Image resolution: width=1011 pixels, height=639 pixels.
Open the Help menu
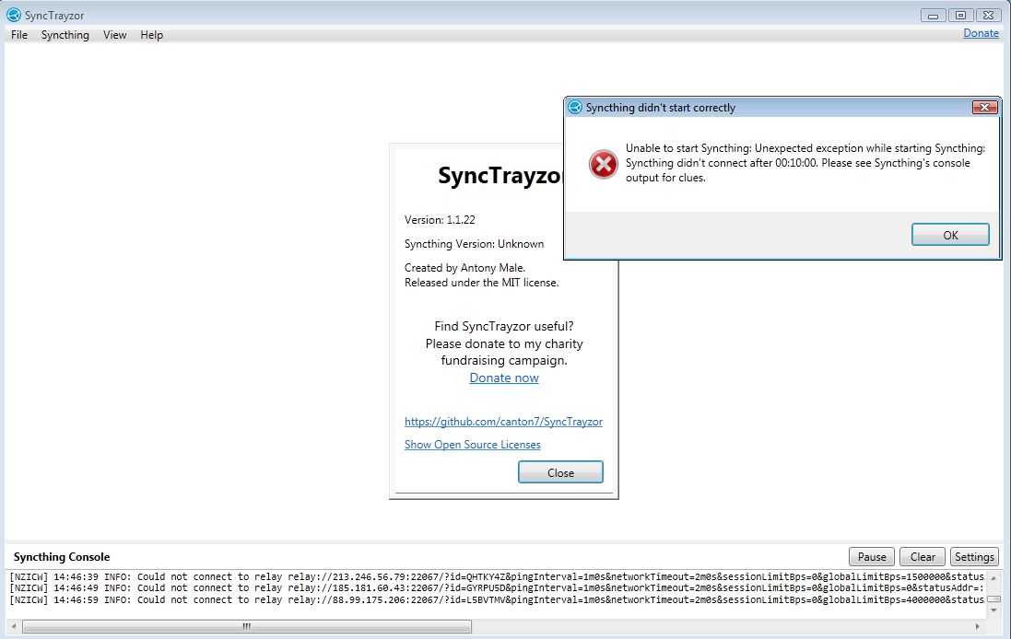(x=151, y=35)
